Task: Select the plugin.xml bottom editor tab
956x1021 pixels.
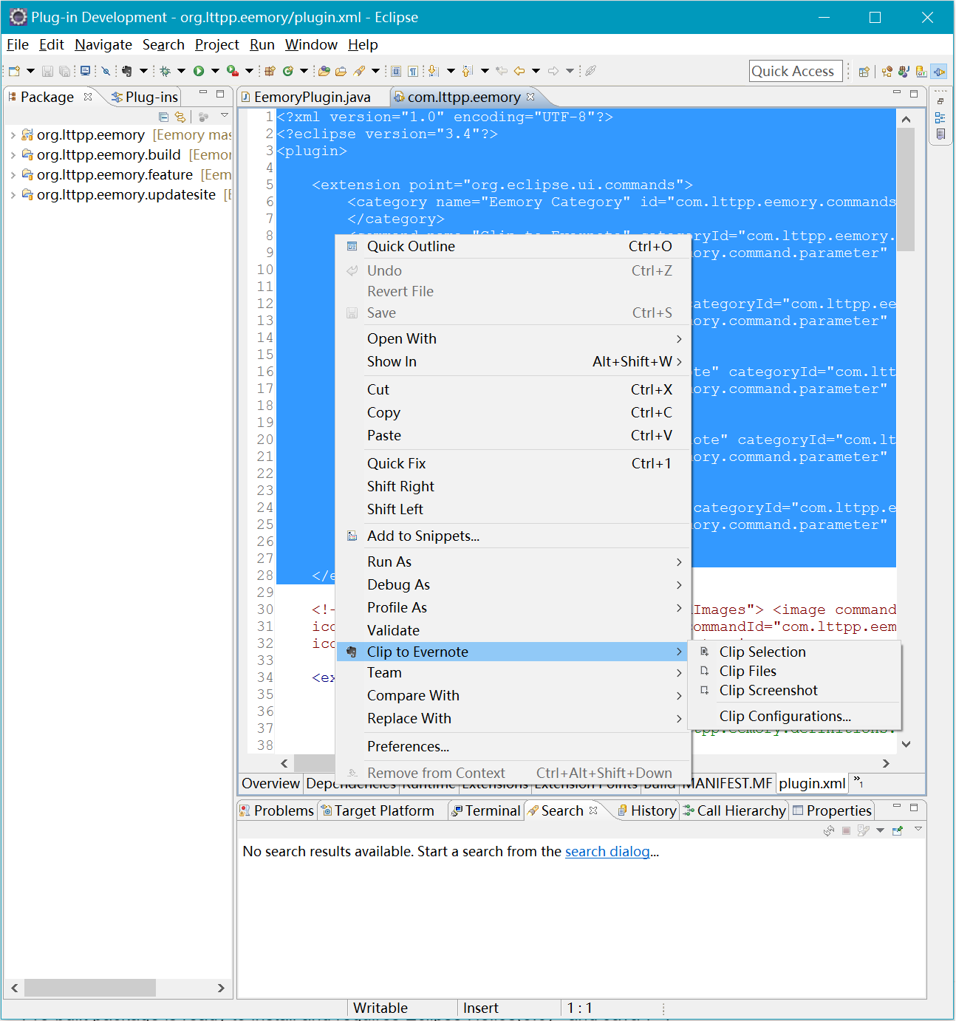Action: 812,783
